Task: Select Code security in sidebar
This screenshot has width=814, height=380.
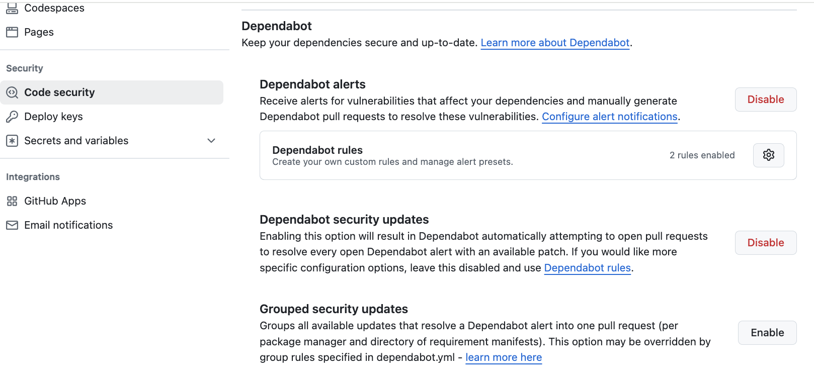Action: 59,92
